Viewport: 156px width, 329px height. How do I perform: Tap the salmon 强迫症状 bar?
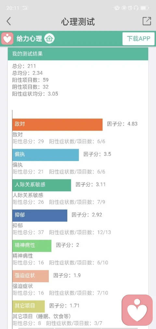[31, 276]
